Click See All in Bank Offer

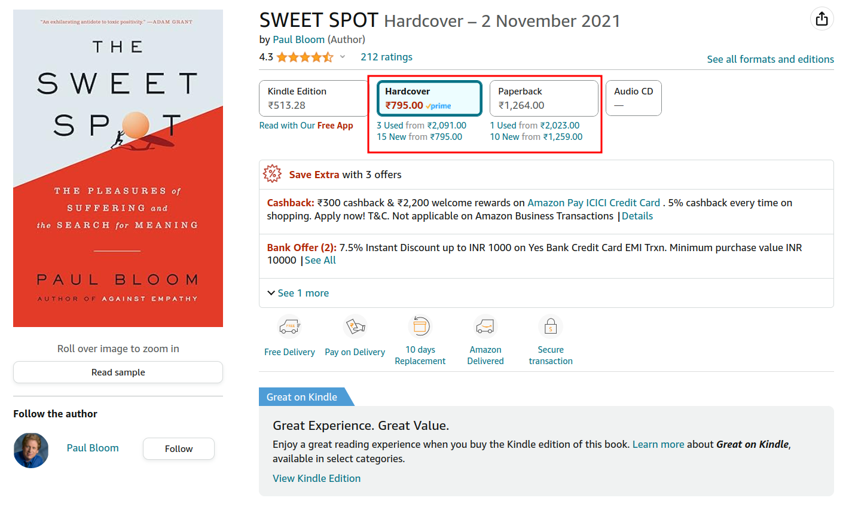pos(320,260)
